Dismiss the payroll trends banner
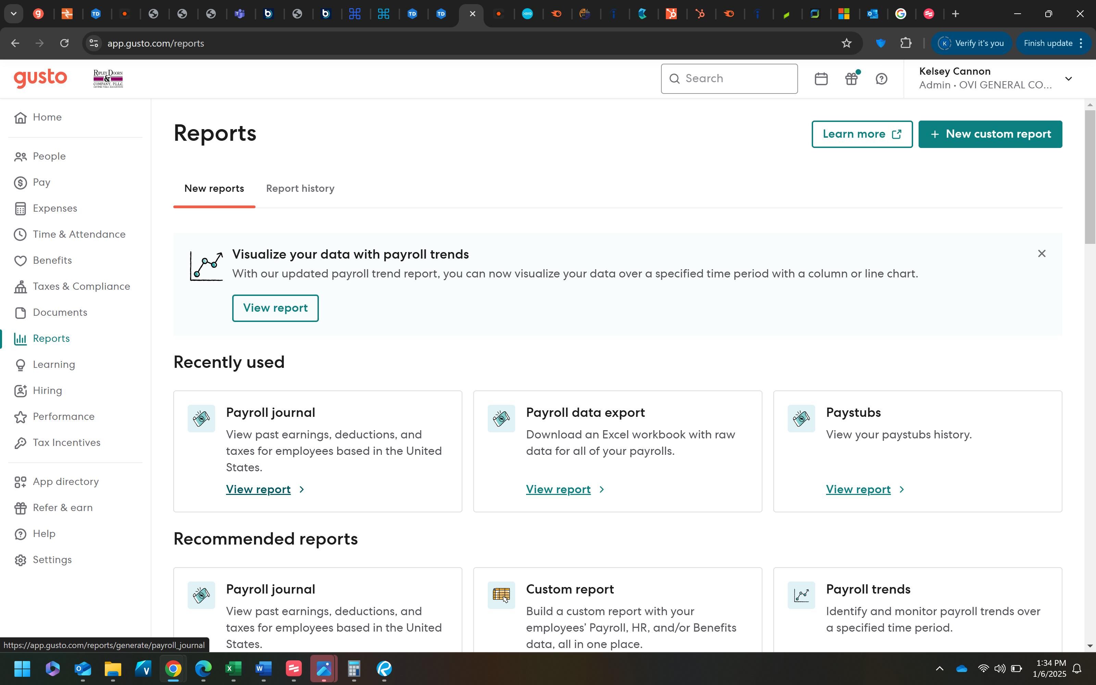The height and width of the screenshot is (685, 1096). click(1041, 254)
